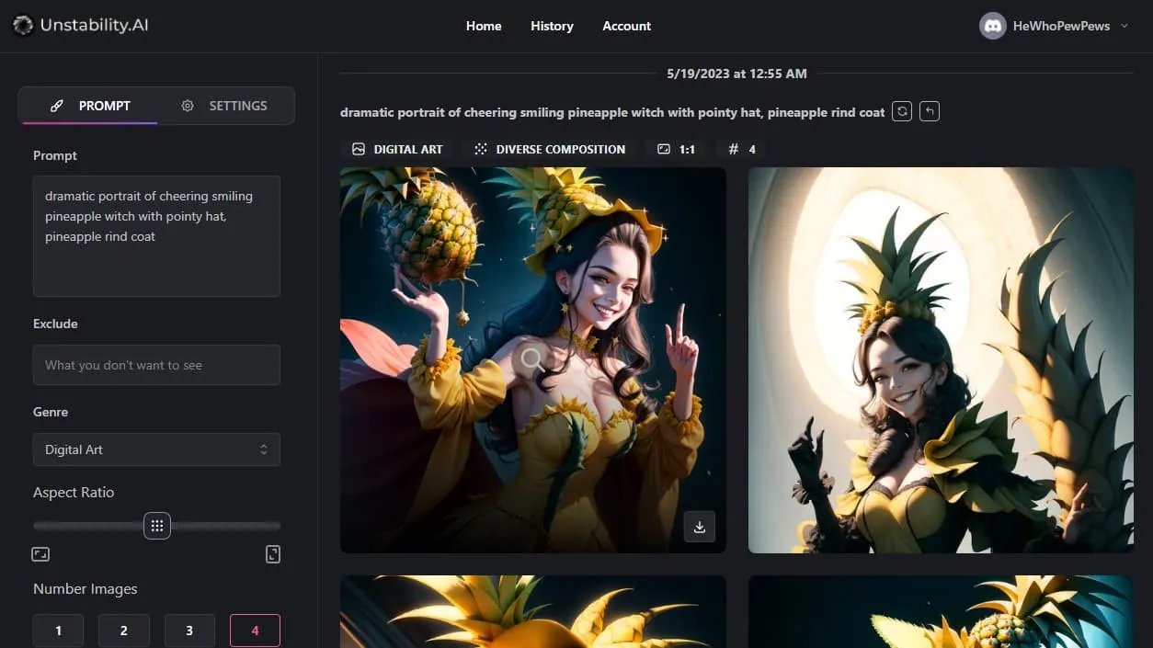Click the Home navigation link

tap(484, 26)
